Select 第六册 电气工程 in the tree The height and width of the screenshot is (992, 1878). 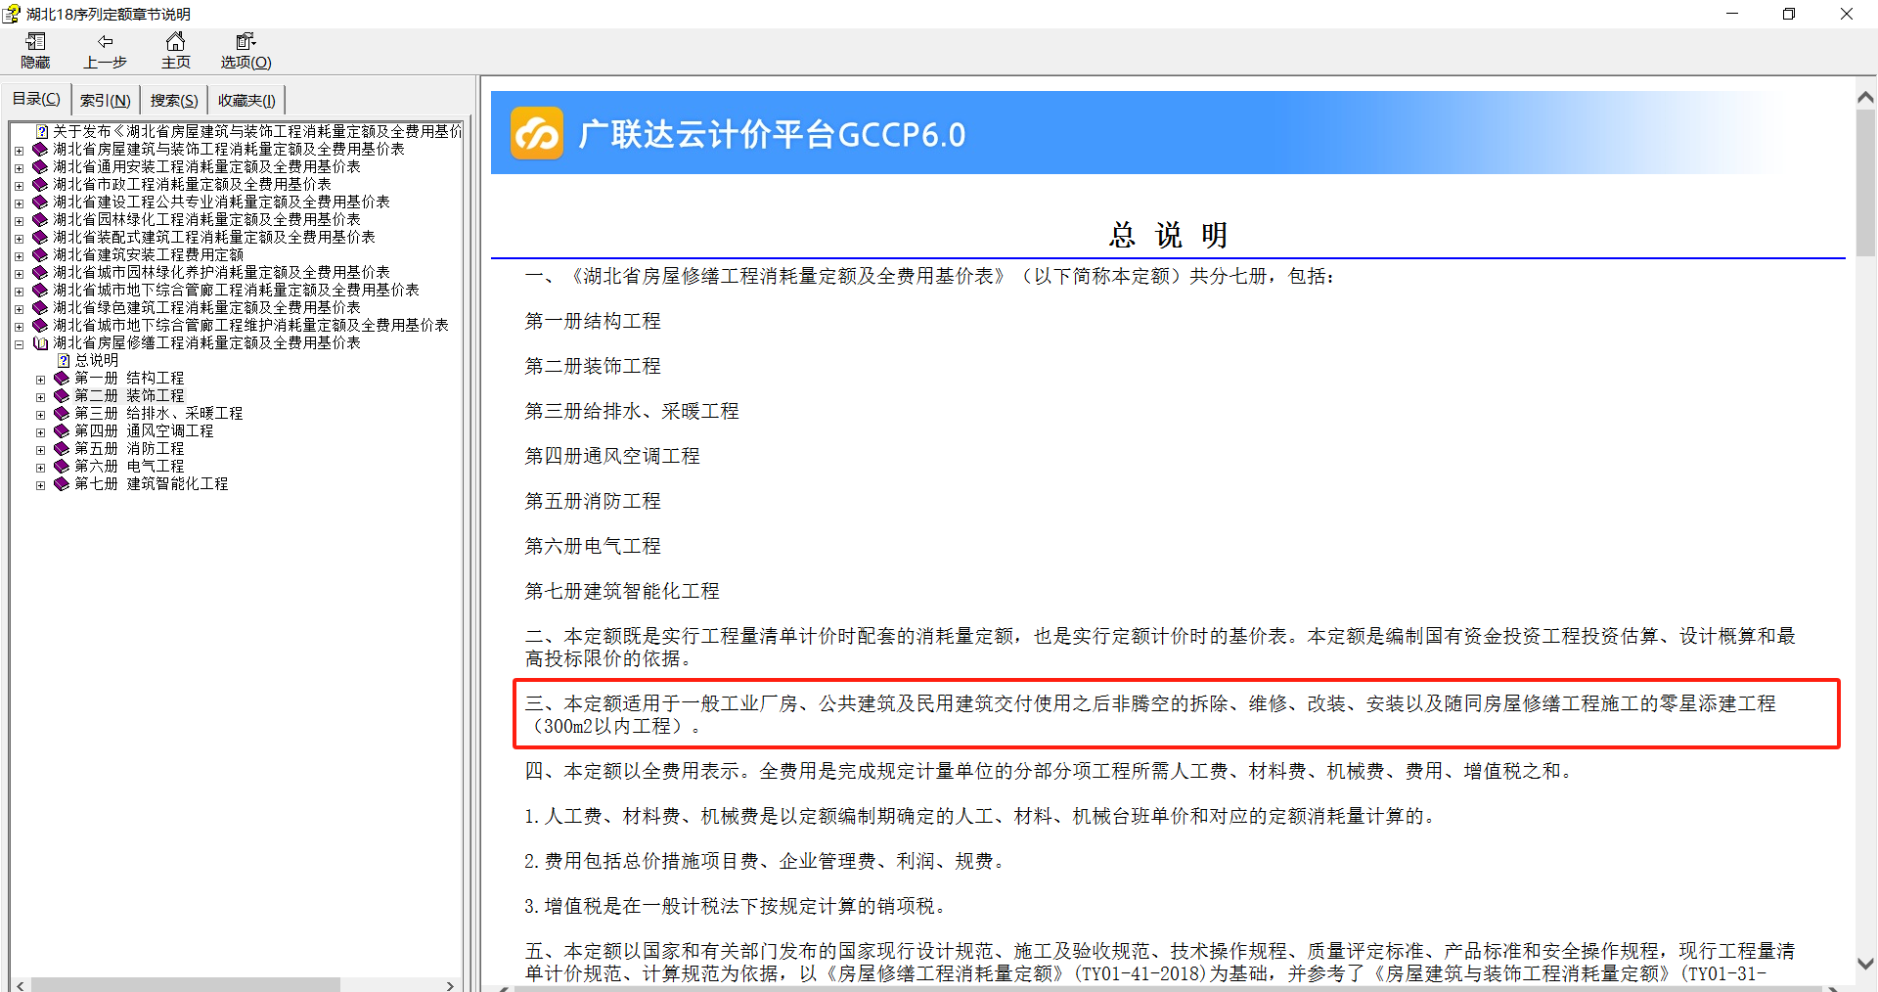pyautogui.click(x=129, y=466)
